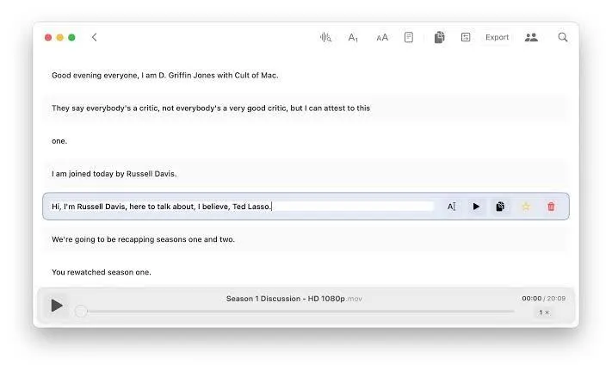Click the checklist panel toolbar icon
612x371 pixels.
tap(466, 38)
